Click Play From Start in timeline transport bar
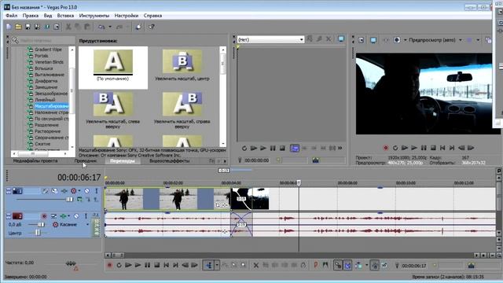Screen dimensions: 503x283 (128, 265)
